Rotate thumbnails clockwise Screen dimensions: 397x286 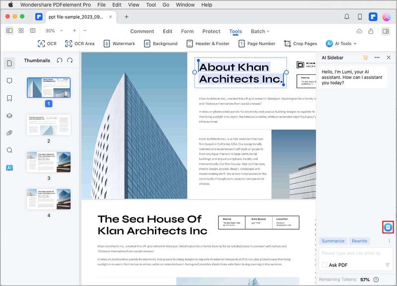coord(70,60)
